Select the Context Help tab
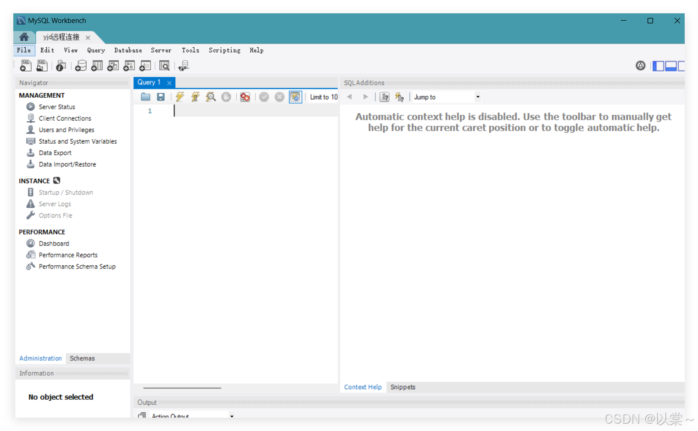 tap(363, 387)
